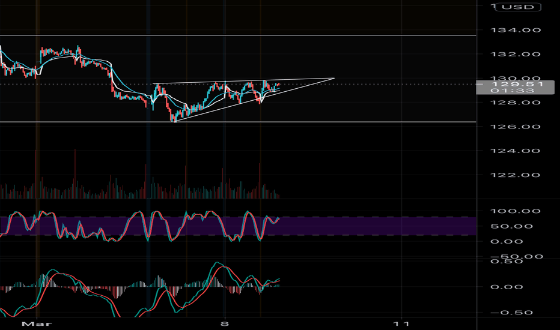The height and width of the screenshot is (330, 560).
Task: Click the Mar date label on time axis
Action: click(37, 324)
